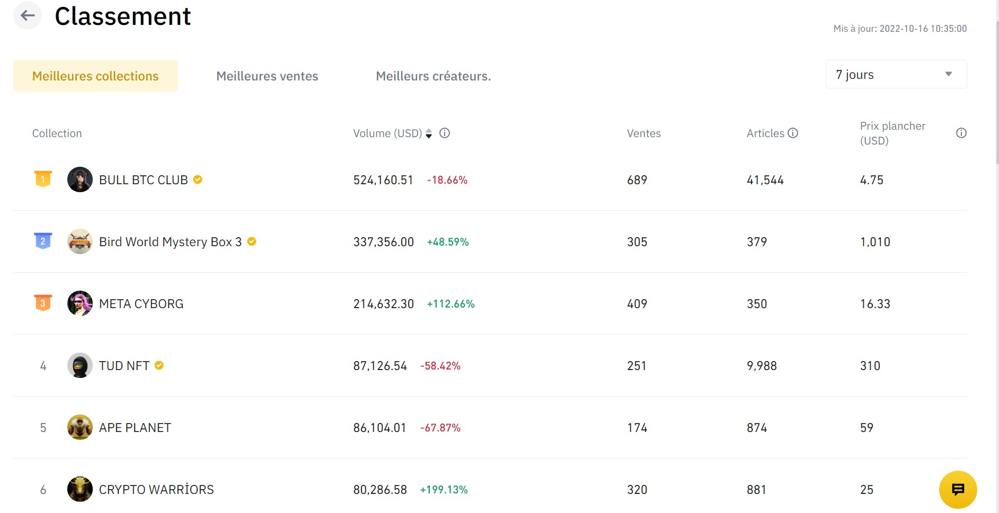Click the back arrow next to Classement
The width and height of the screenshot is (999, 513).
point(27,15)
